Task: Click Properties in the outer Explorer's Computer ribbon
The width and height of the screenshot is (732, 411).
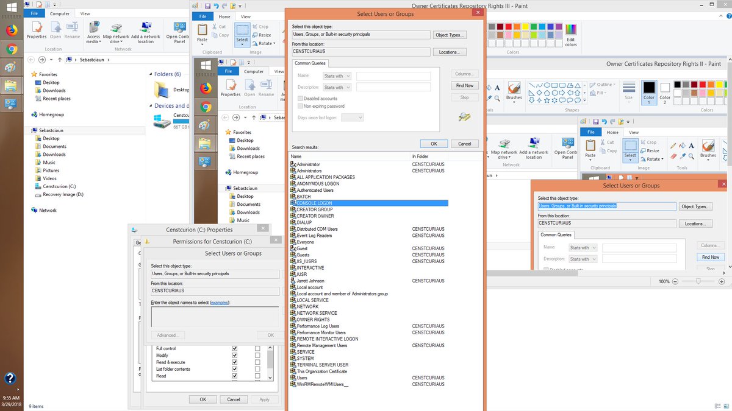Action: coord(37,30)
